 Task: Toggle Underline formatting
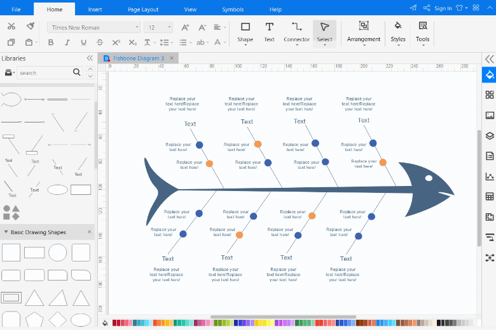[83, 43]
